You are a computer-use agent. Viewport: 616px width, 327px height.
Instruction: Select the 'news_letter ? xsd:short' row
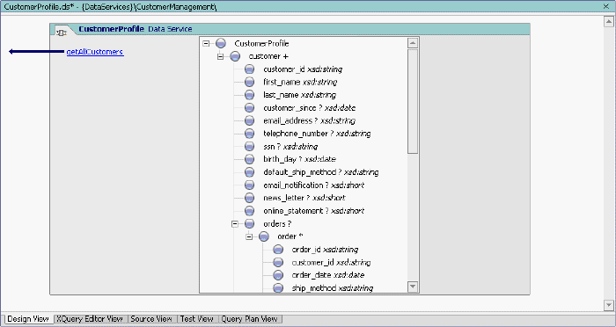pyautogui.click(x=304, y=198)
